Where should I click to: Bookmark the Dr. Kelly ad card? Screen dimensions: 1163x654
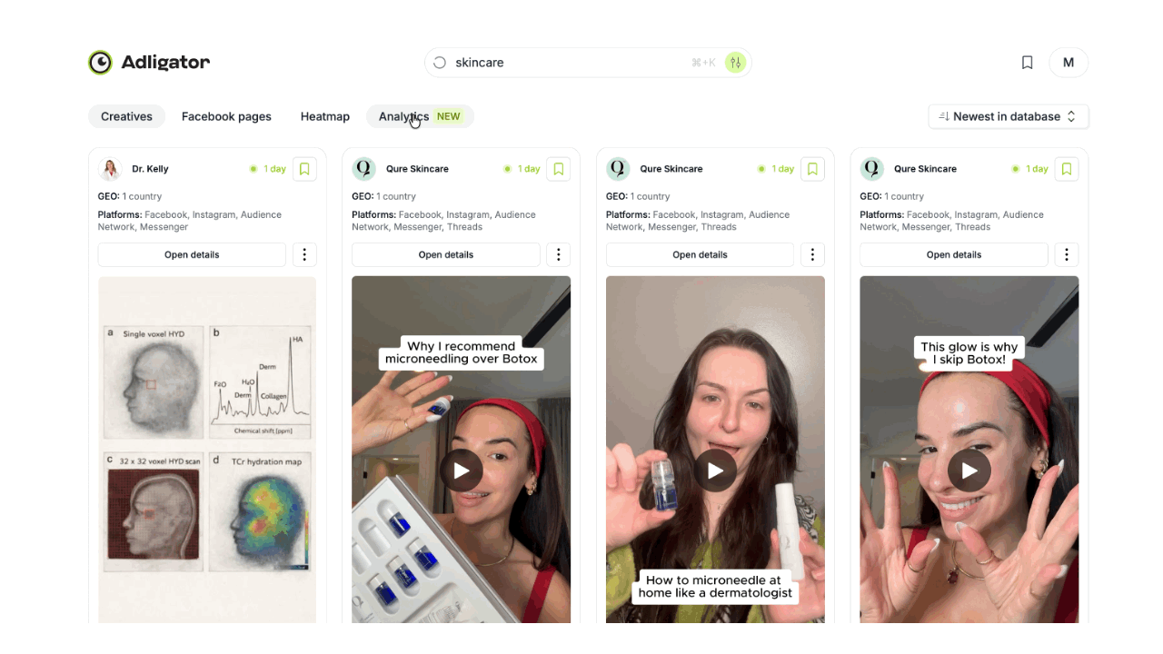304,169
